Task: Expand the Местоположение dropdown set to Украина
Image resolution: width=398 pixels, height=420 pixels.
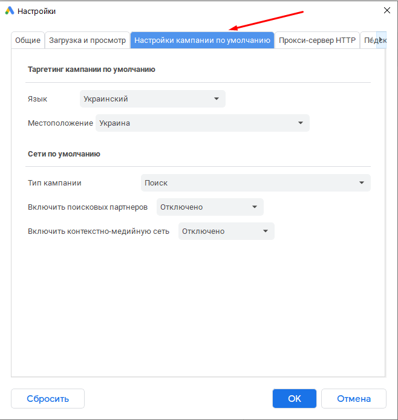Action: click(x=202, y=123)
